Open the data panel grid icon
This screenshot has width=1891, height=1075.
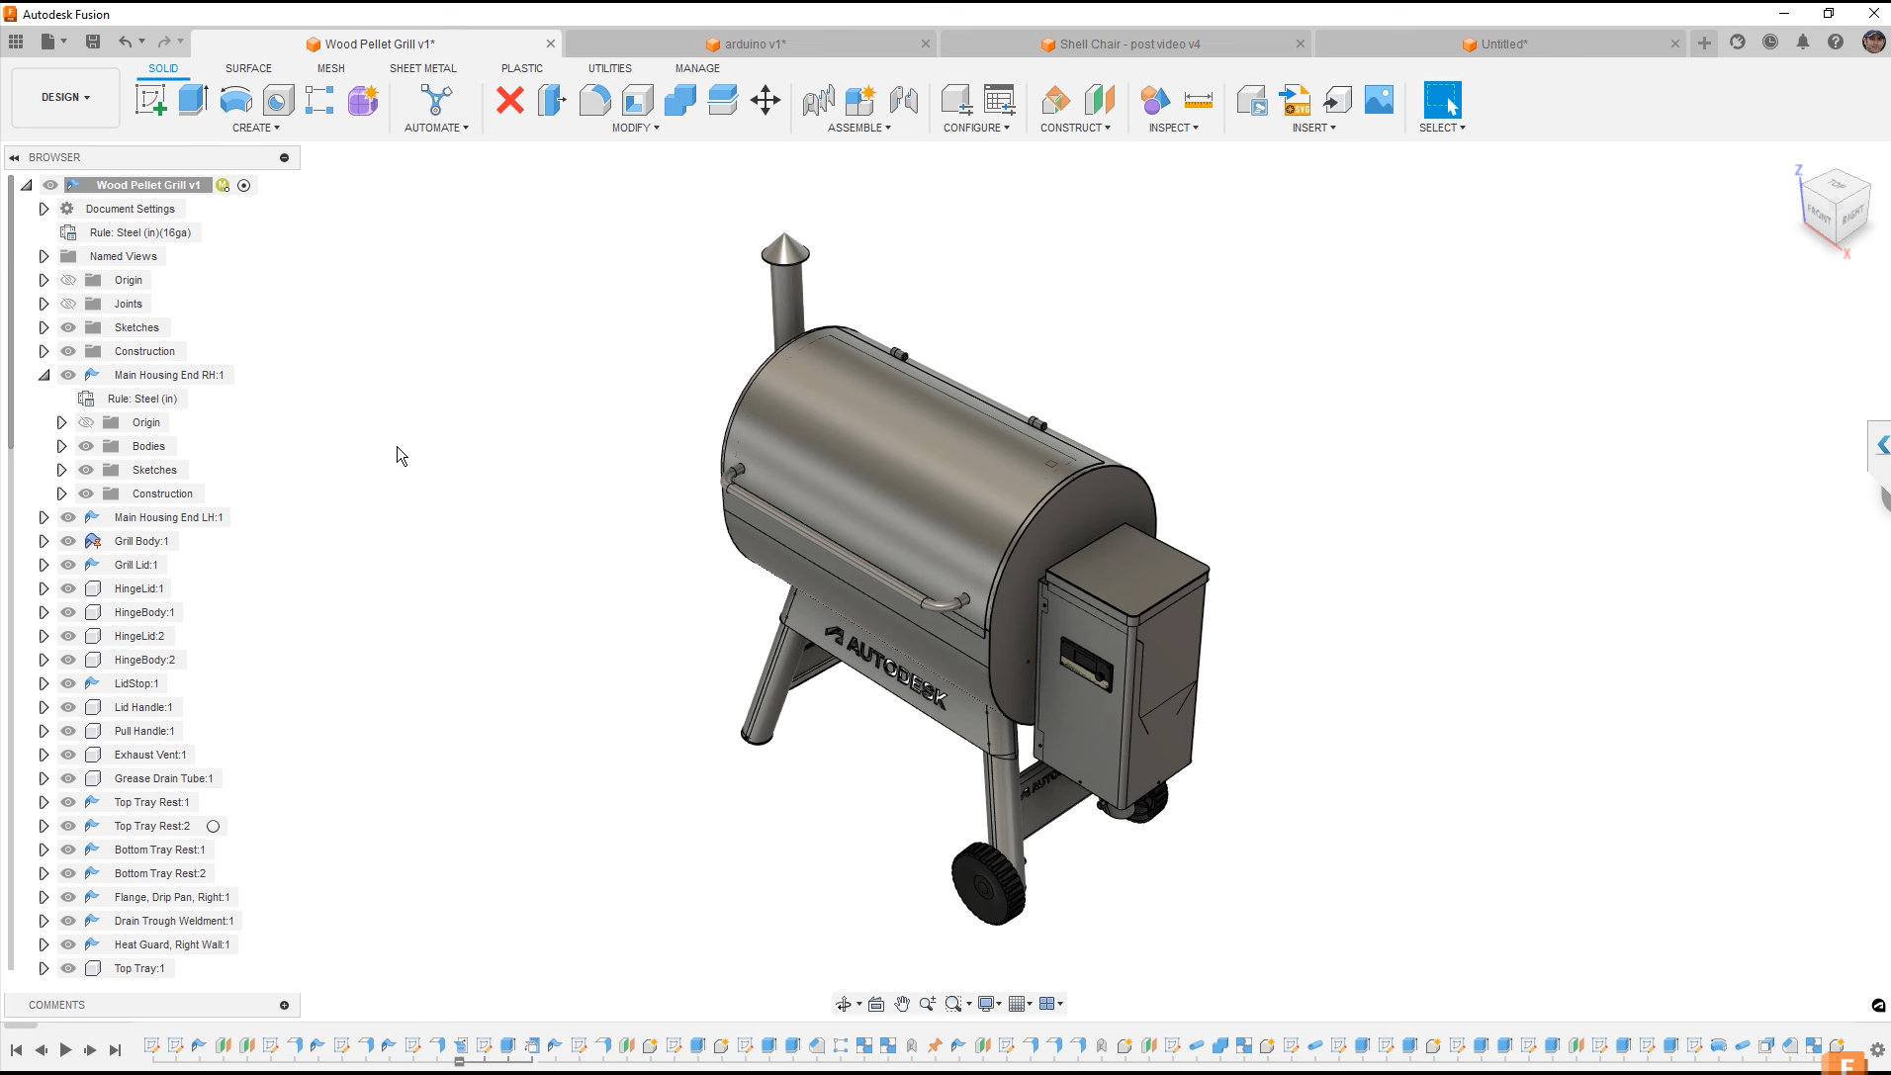point(16,42)
